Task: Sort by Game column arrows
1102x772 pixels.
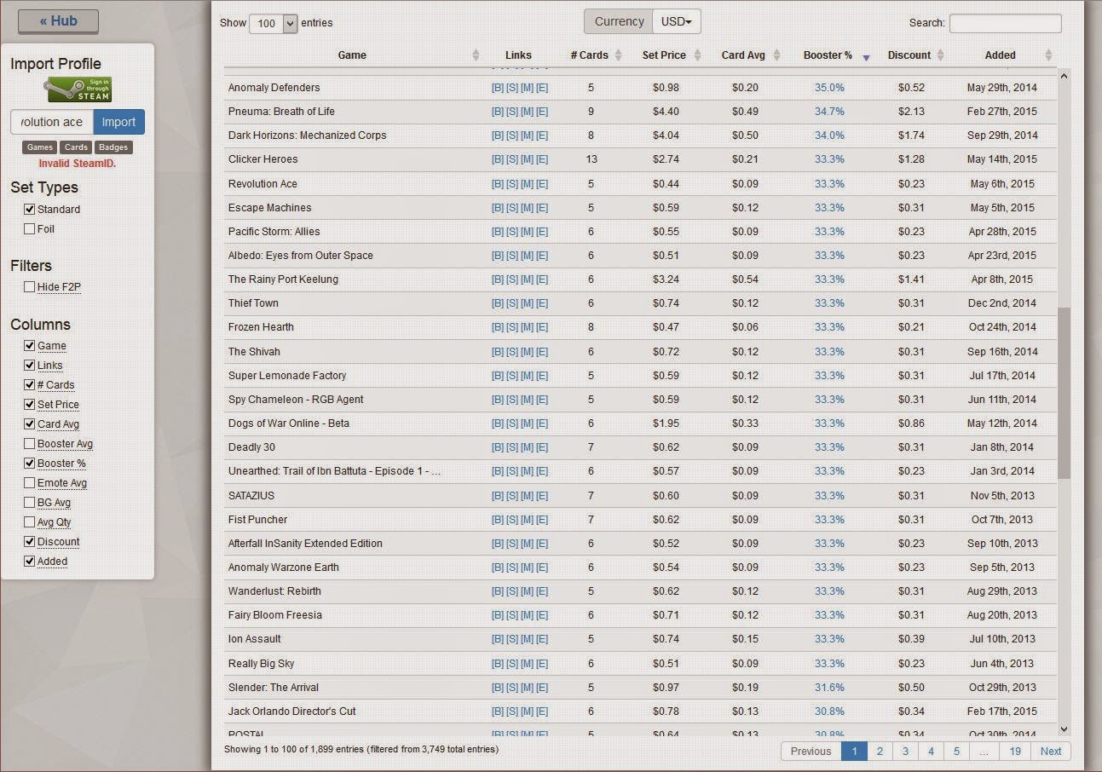Action: (x=476, y=55)
